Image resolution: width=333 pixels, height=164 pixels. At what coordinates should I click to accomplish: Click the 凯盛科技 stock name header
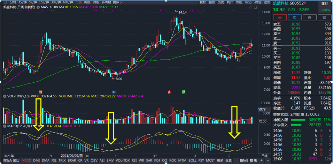(281, 3)
